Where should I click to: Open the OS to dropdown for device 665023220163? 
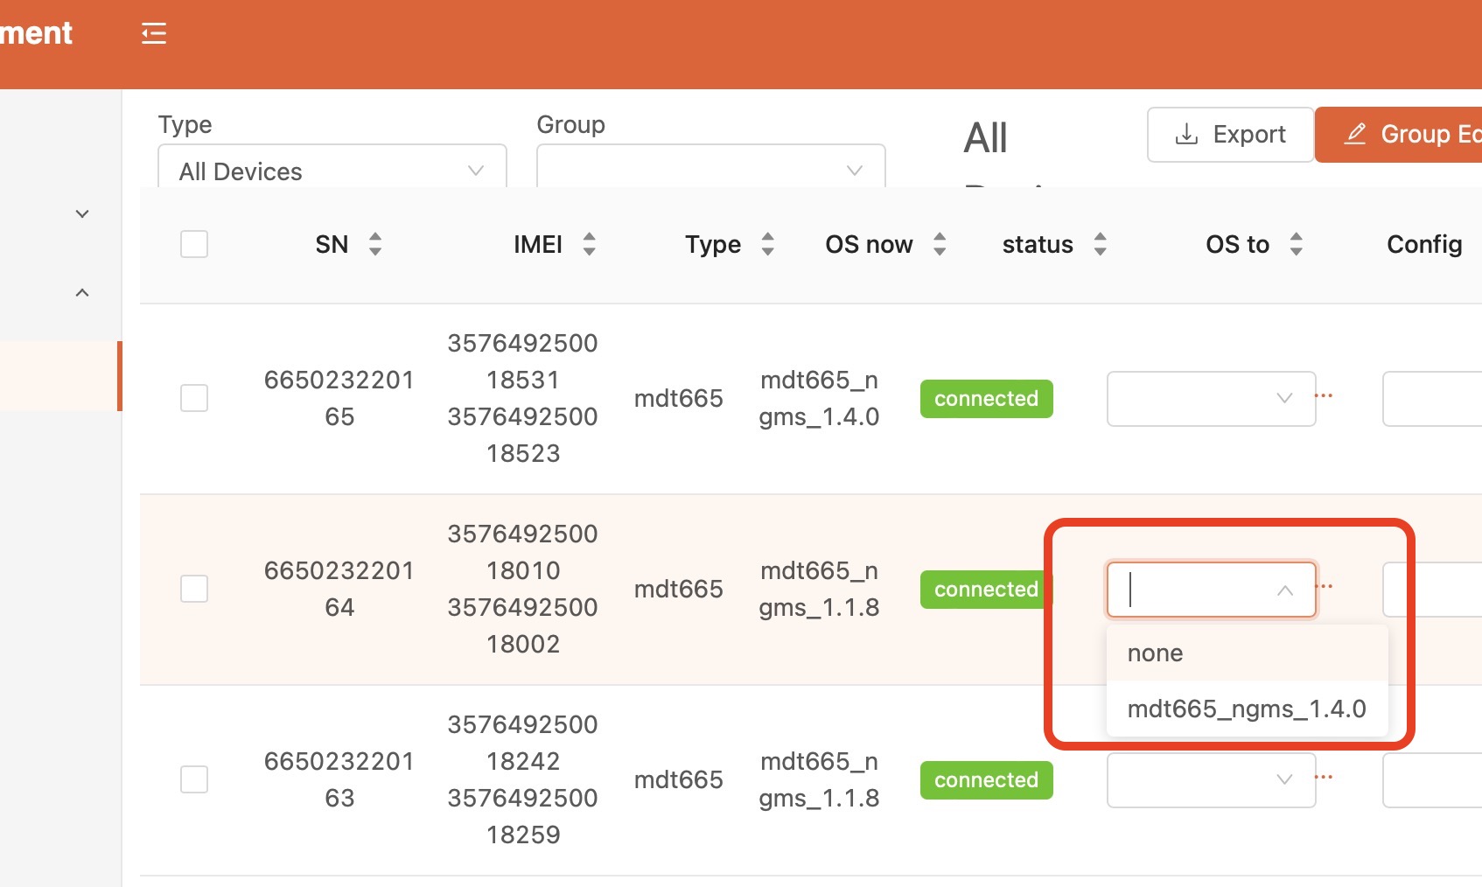1212,780
